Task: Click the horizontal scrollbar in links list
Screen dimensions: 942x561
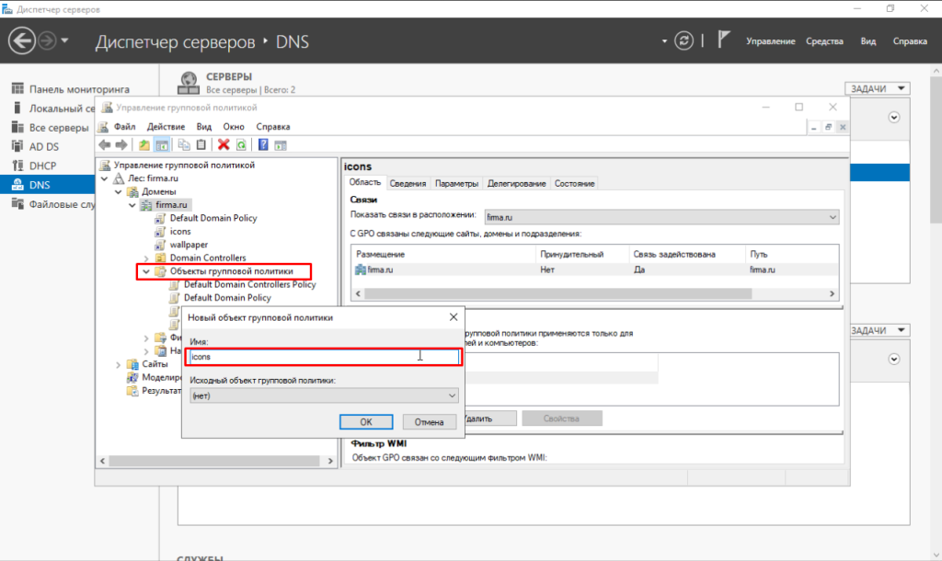Action: pyautogui.click(x=589, y=292)
